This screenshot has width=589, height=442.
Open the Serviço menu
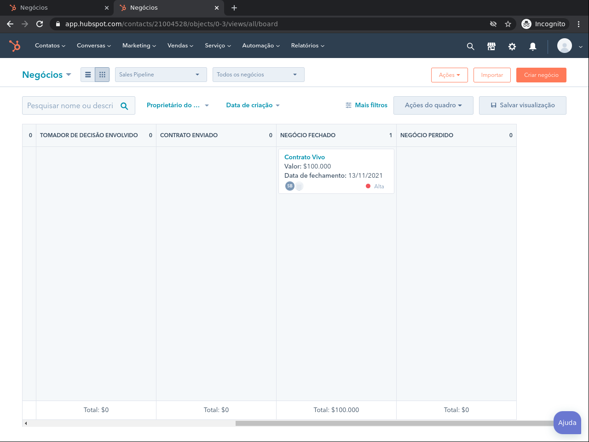pos(218,46)
